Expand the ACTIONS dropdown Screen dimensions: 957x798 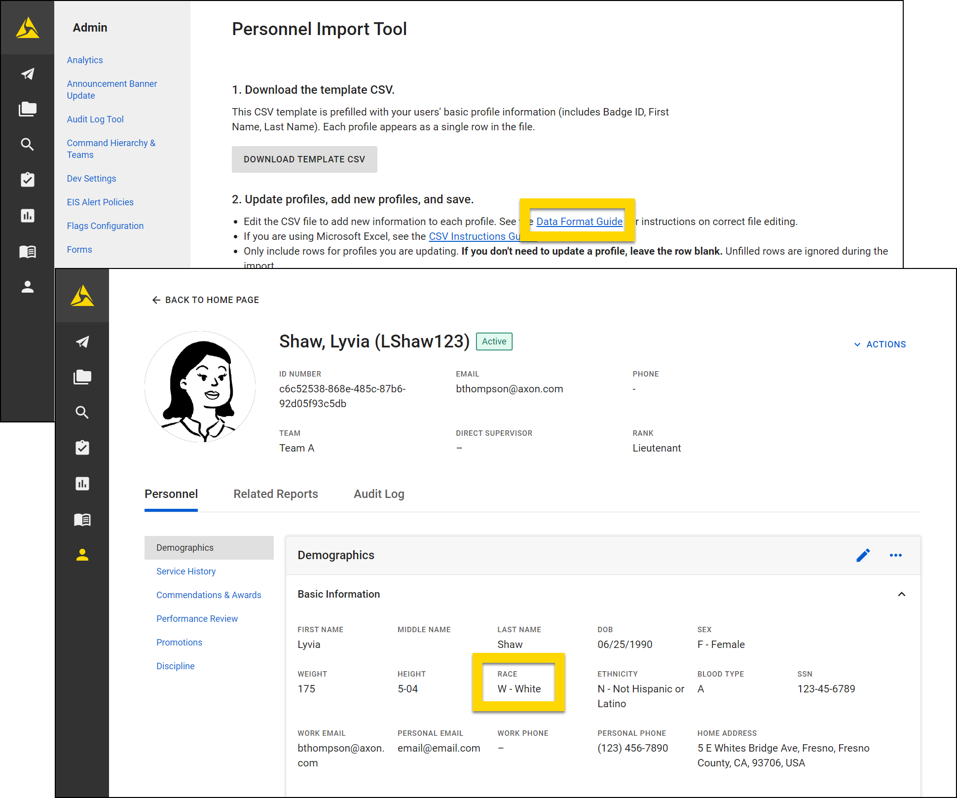[880, 344]
